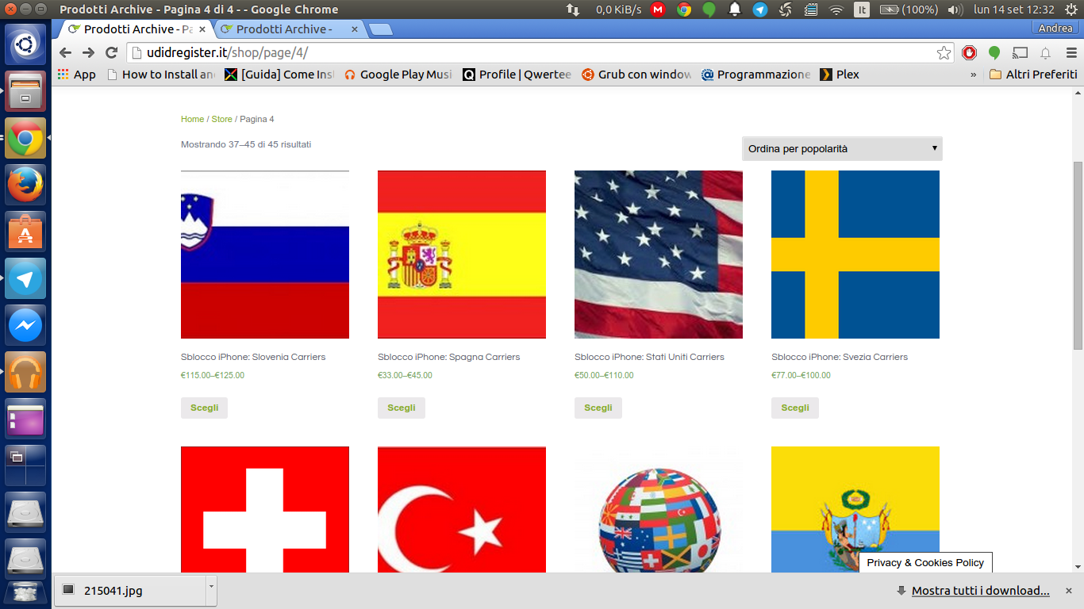This screenshot has width=1084, height=609.
Task: Show hidden bookmarks with the » chevron
Action: click(x=974, y=75)
